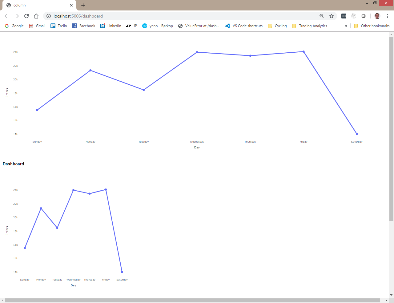This screenshot has height=303, width=394.
Task: Open a new tab with the plus button
Action: click(83, 5)
